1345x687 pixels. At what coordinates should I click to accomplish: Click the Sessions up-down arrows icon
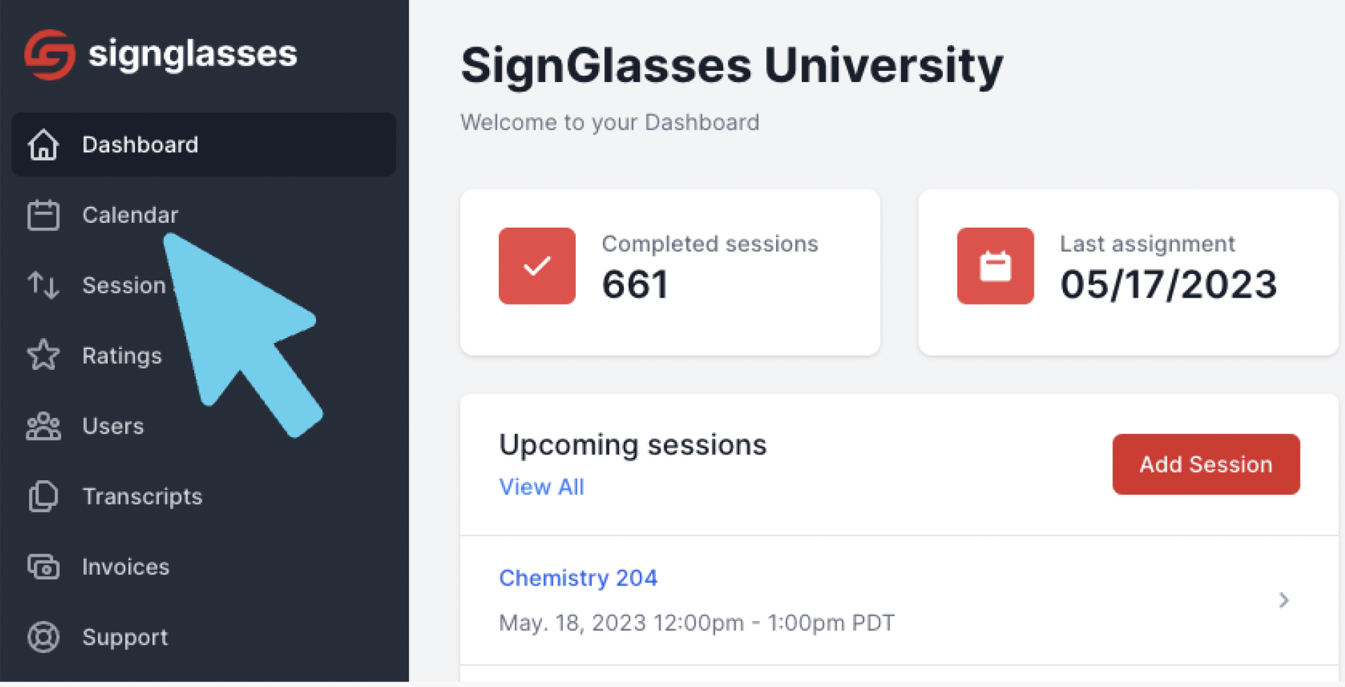(x=43, y=285)
